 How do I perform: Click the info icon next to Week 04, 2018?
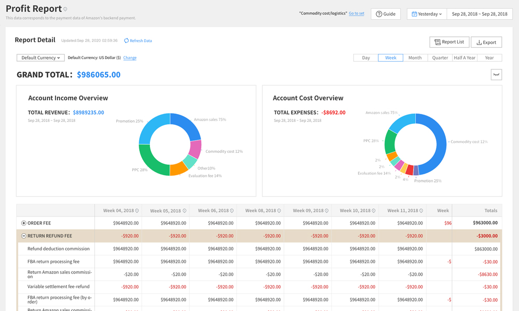pyautogui.click(x=137, y=211)
